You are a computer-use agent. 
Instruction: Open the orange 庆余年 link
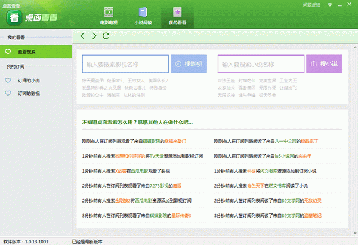(305, 156)
